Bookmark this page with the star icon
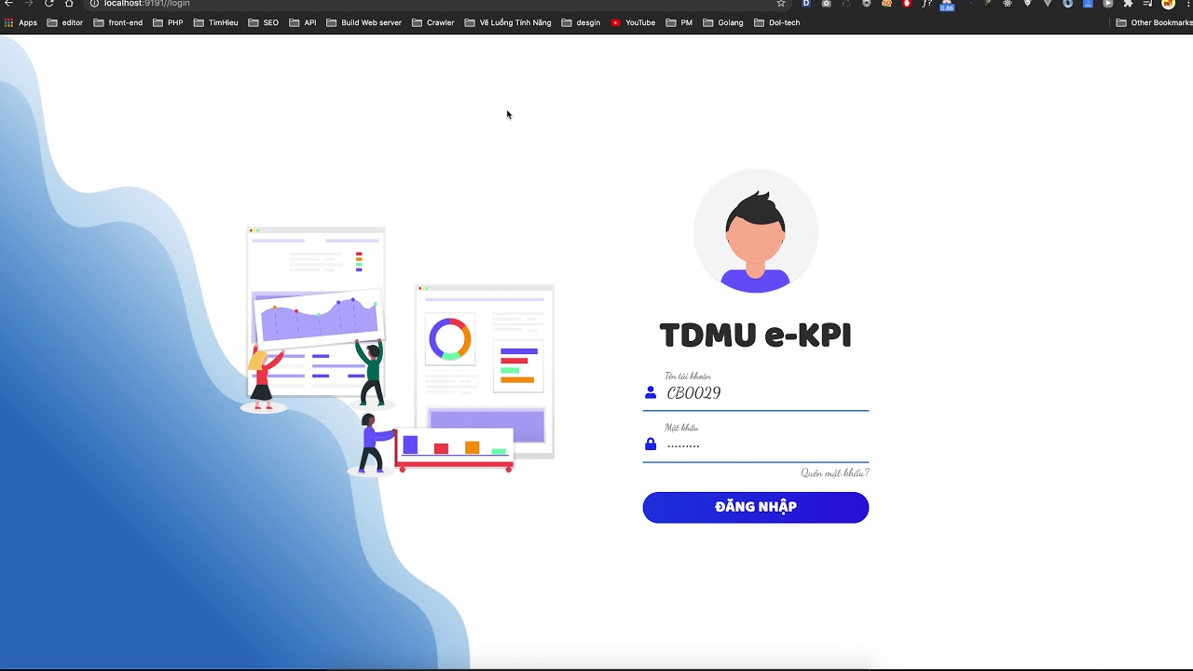 coord(781,4)
